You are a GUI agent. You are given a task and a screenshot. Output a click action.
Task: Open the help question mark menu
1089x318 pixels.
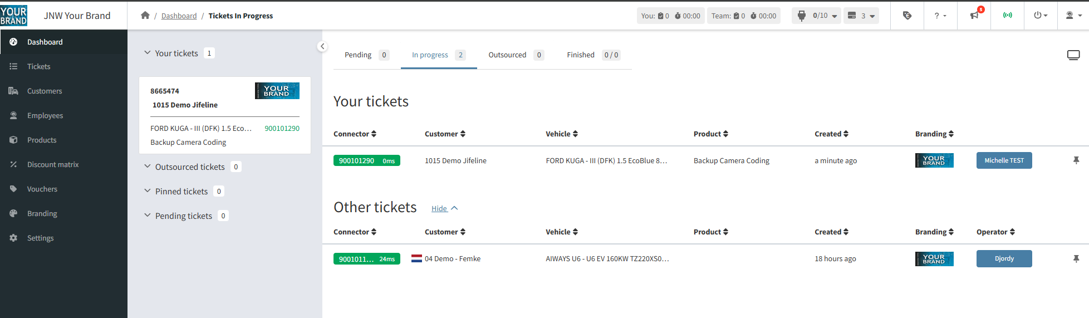click(940, 16)
